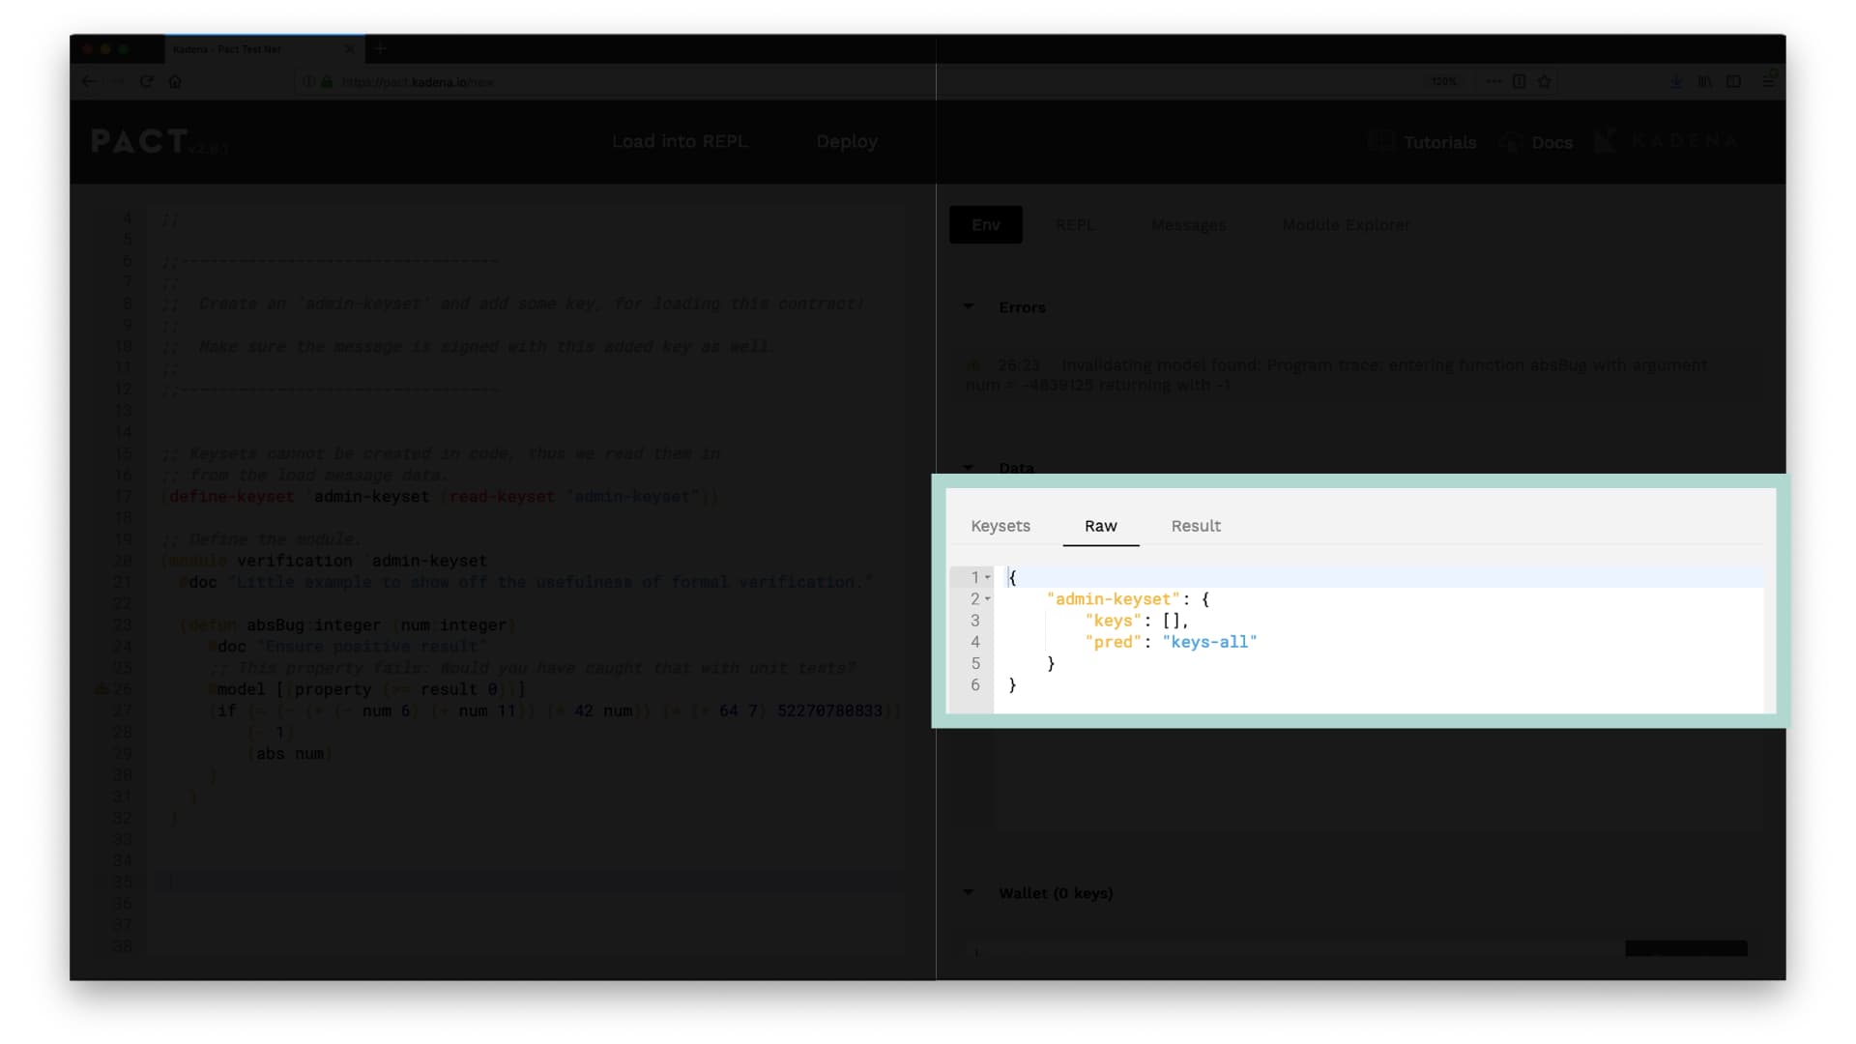Open the Module Explorer tab
This screenshot has width=1856, height=1044.
pyautogui.click(x=1346, y=224)
